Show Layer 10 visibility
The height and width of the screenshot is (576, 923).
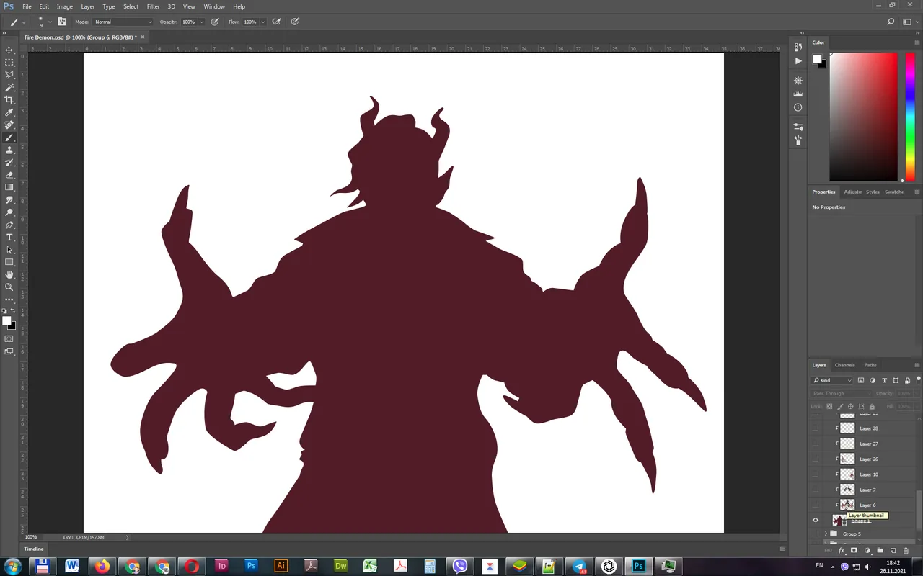[816, 474]
